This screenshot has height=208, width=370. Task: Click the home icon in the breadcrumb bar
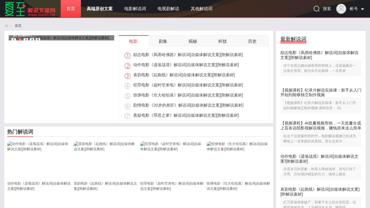(x=7, y=26)
